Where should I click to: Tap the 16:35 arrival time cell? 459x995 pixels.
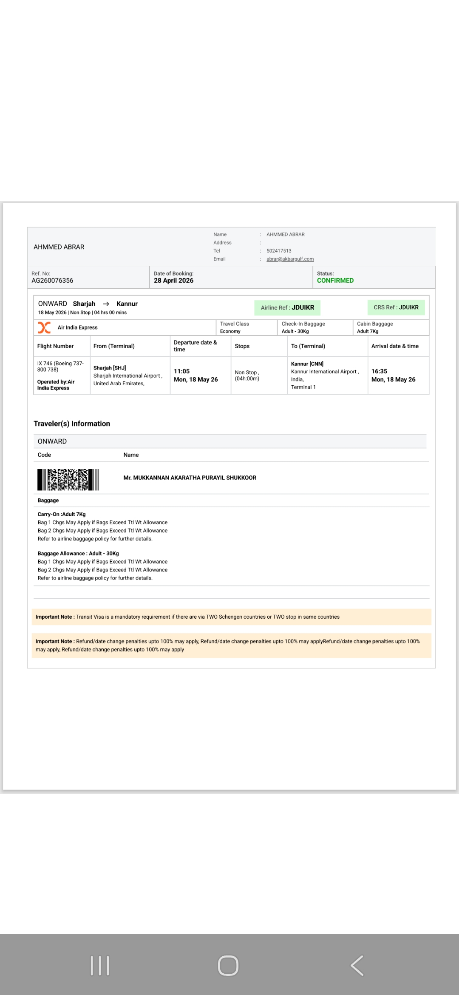pos(398,375)
